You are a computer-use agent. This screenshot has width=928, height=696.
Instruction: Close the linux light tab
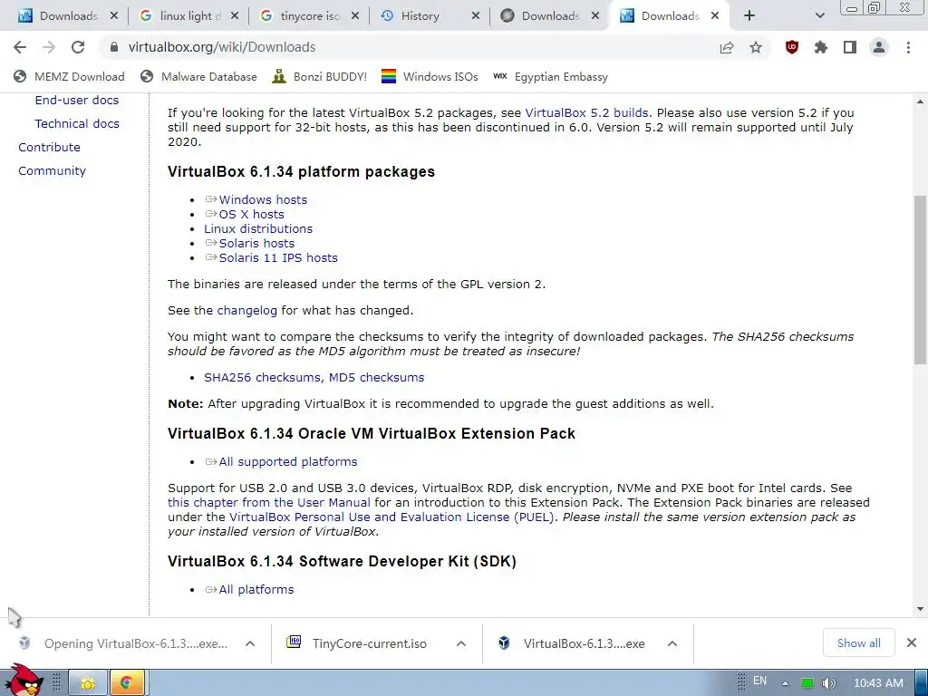(235, 16)
